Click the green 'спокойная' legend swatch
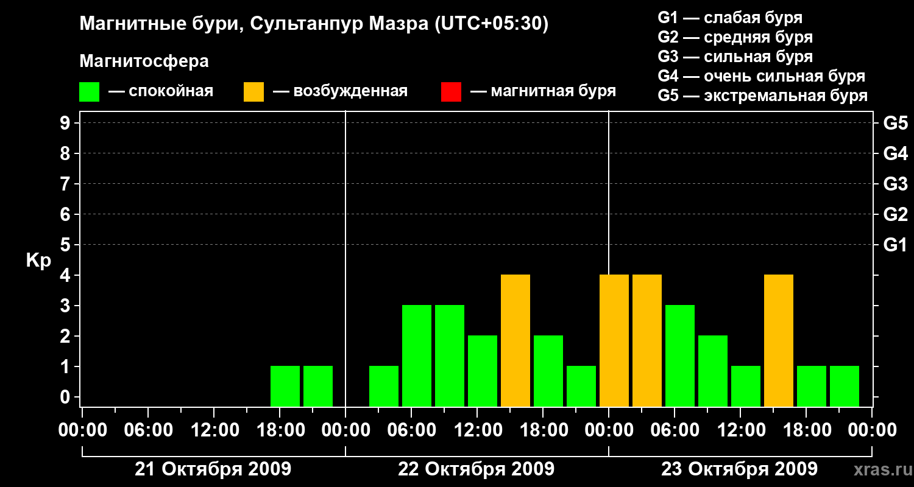Image resolution: width=914 pixels, height=487 pixels. click(89, 92)
